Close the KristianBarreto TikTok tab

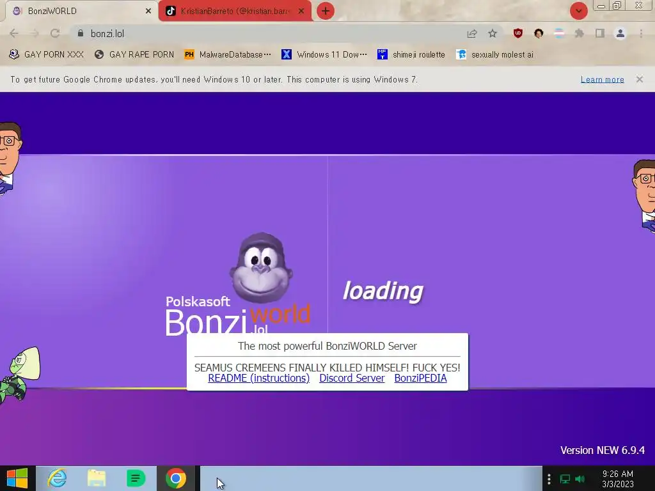[301, 12]
